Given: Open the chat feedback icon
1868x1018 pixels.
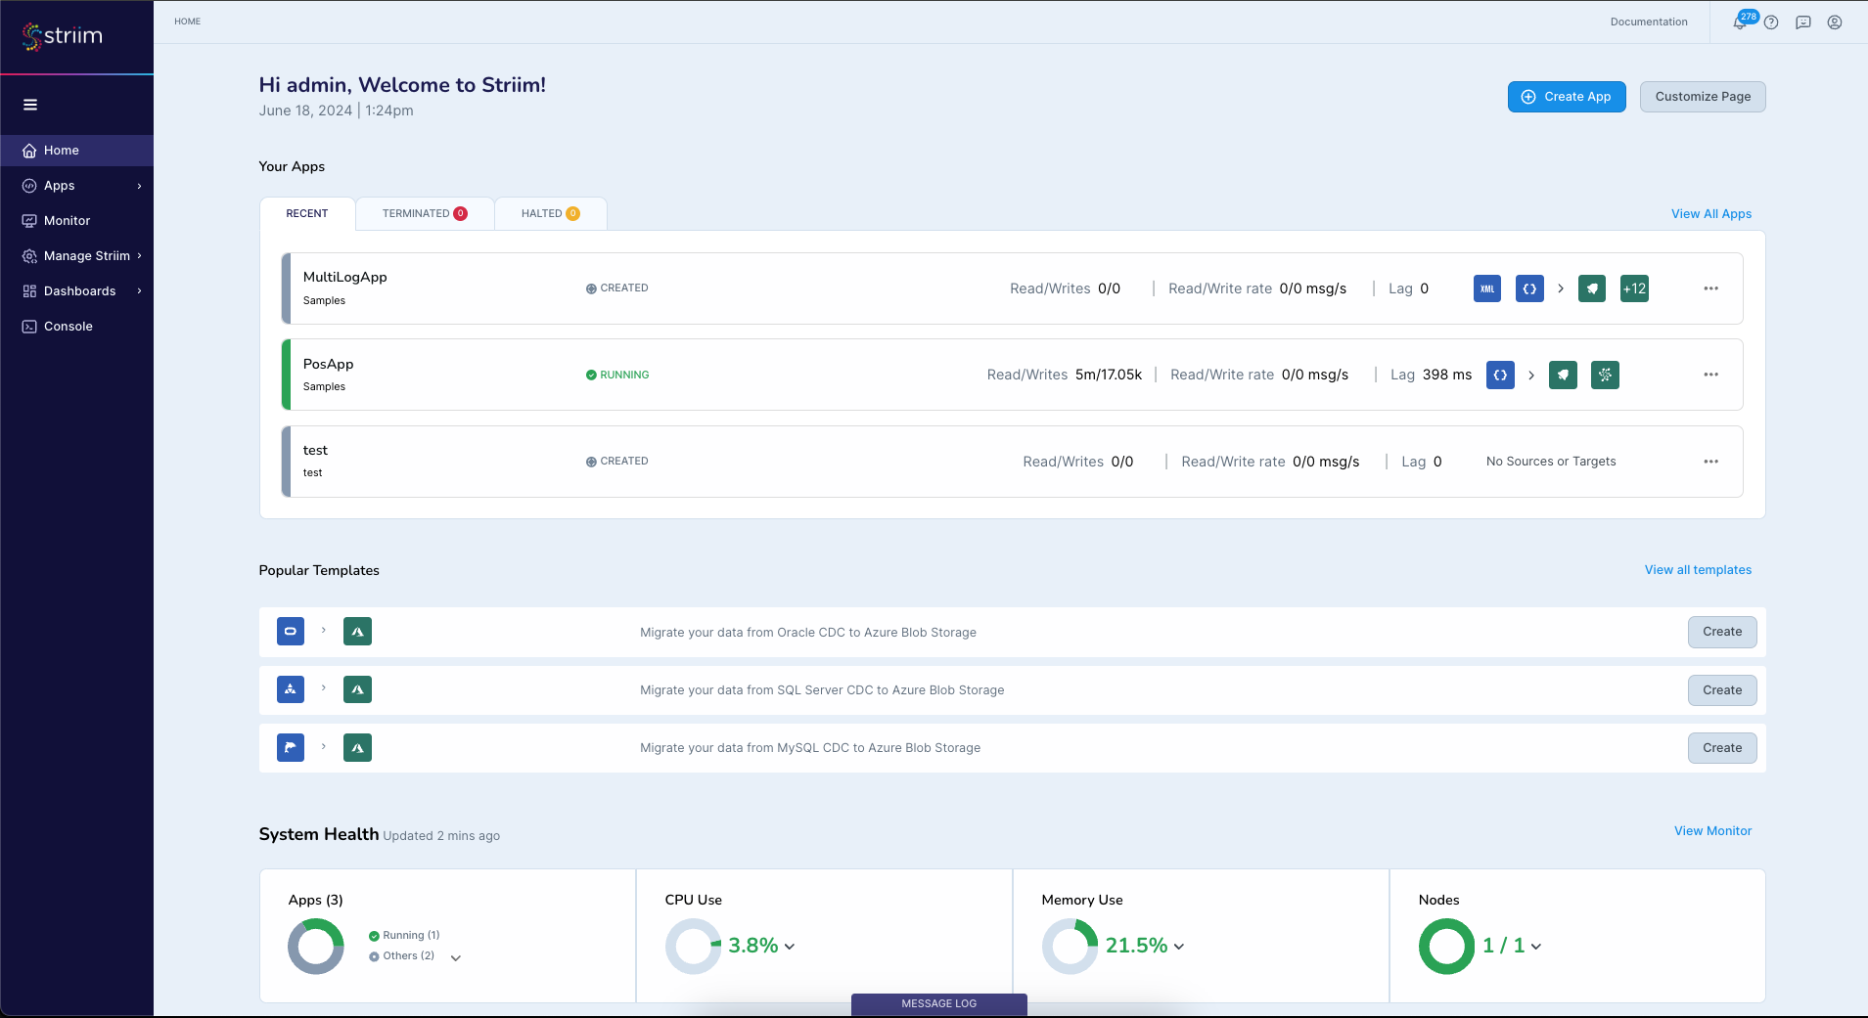Looking at the screenshot, I should pyautogui.click(x=1803, y=22).
